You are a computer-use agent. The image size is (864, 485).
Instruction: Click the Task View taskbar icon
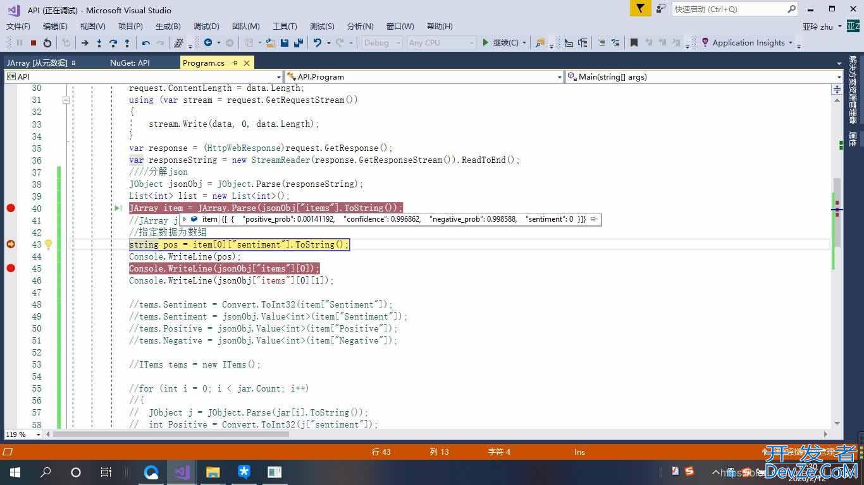(106, 472)
